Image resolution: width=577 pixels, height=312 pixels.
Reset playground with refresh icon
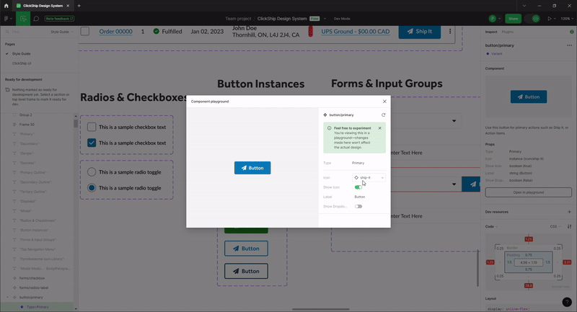383,115
